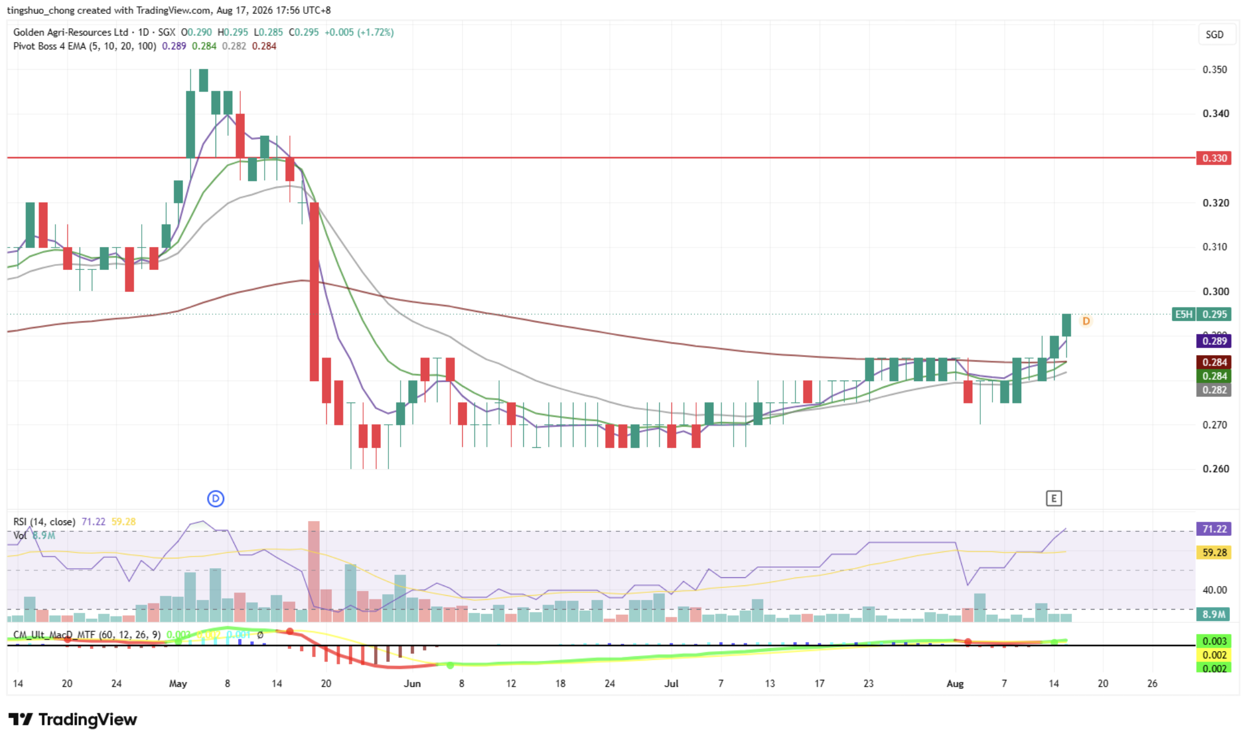Click the green 0.284 price axis label

point(1214,376)
